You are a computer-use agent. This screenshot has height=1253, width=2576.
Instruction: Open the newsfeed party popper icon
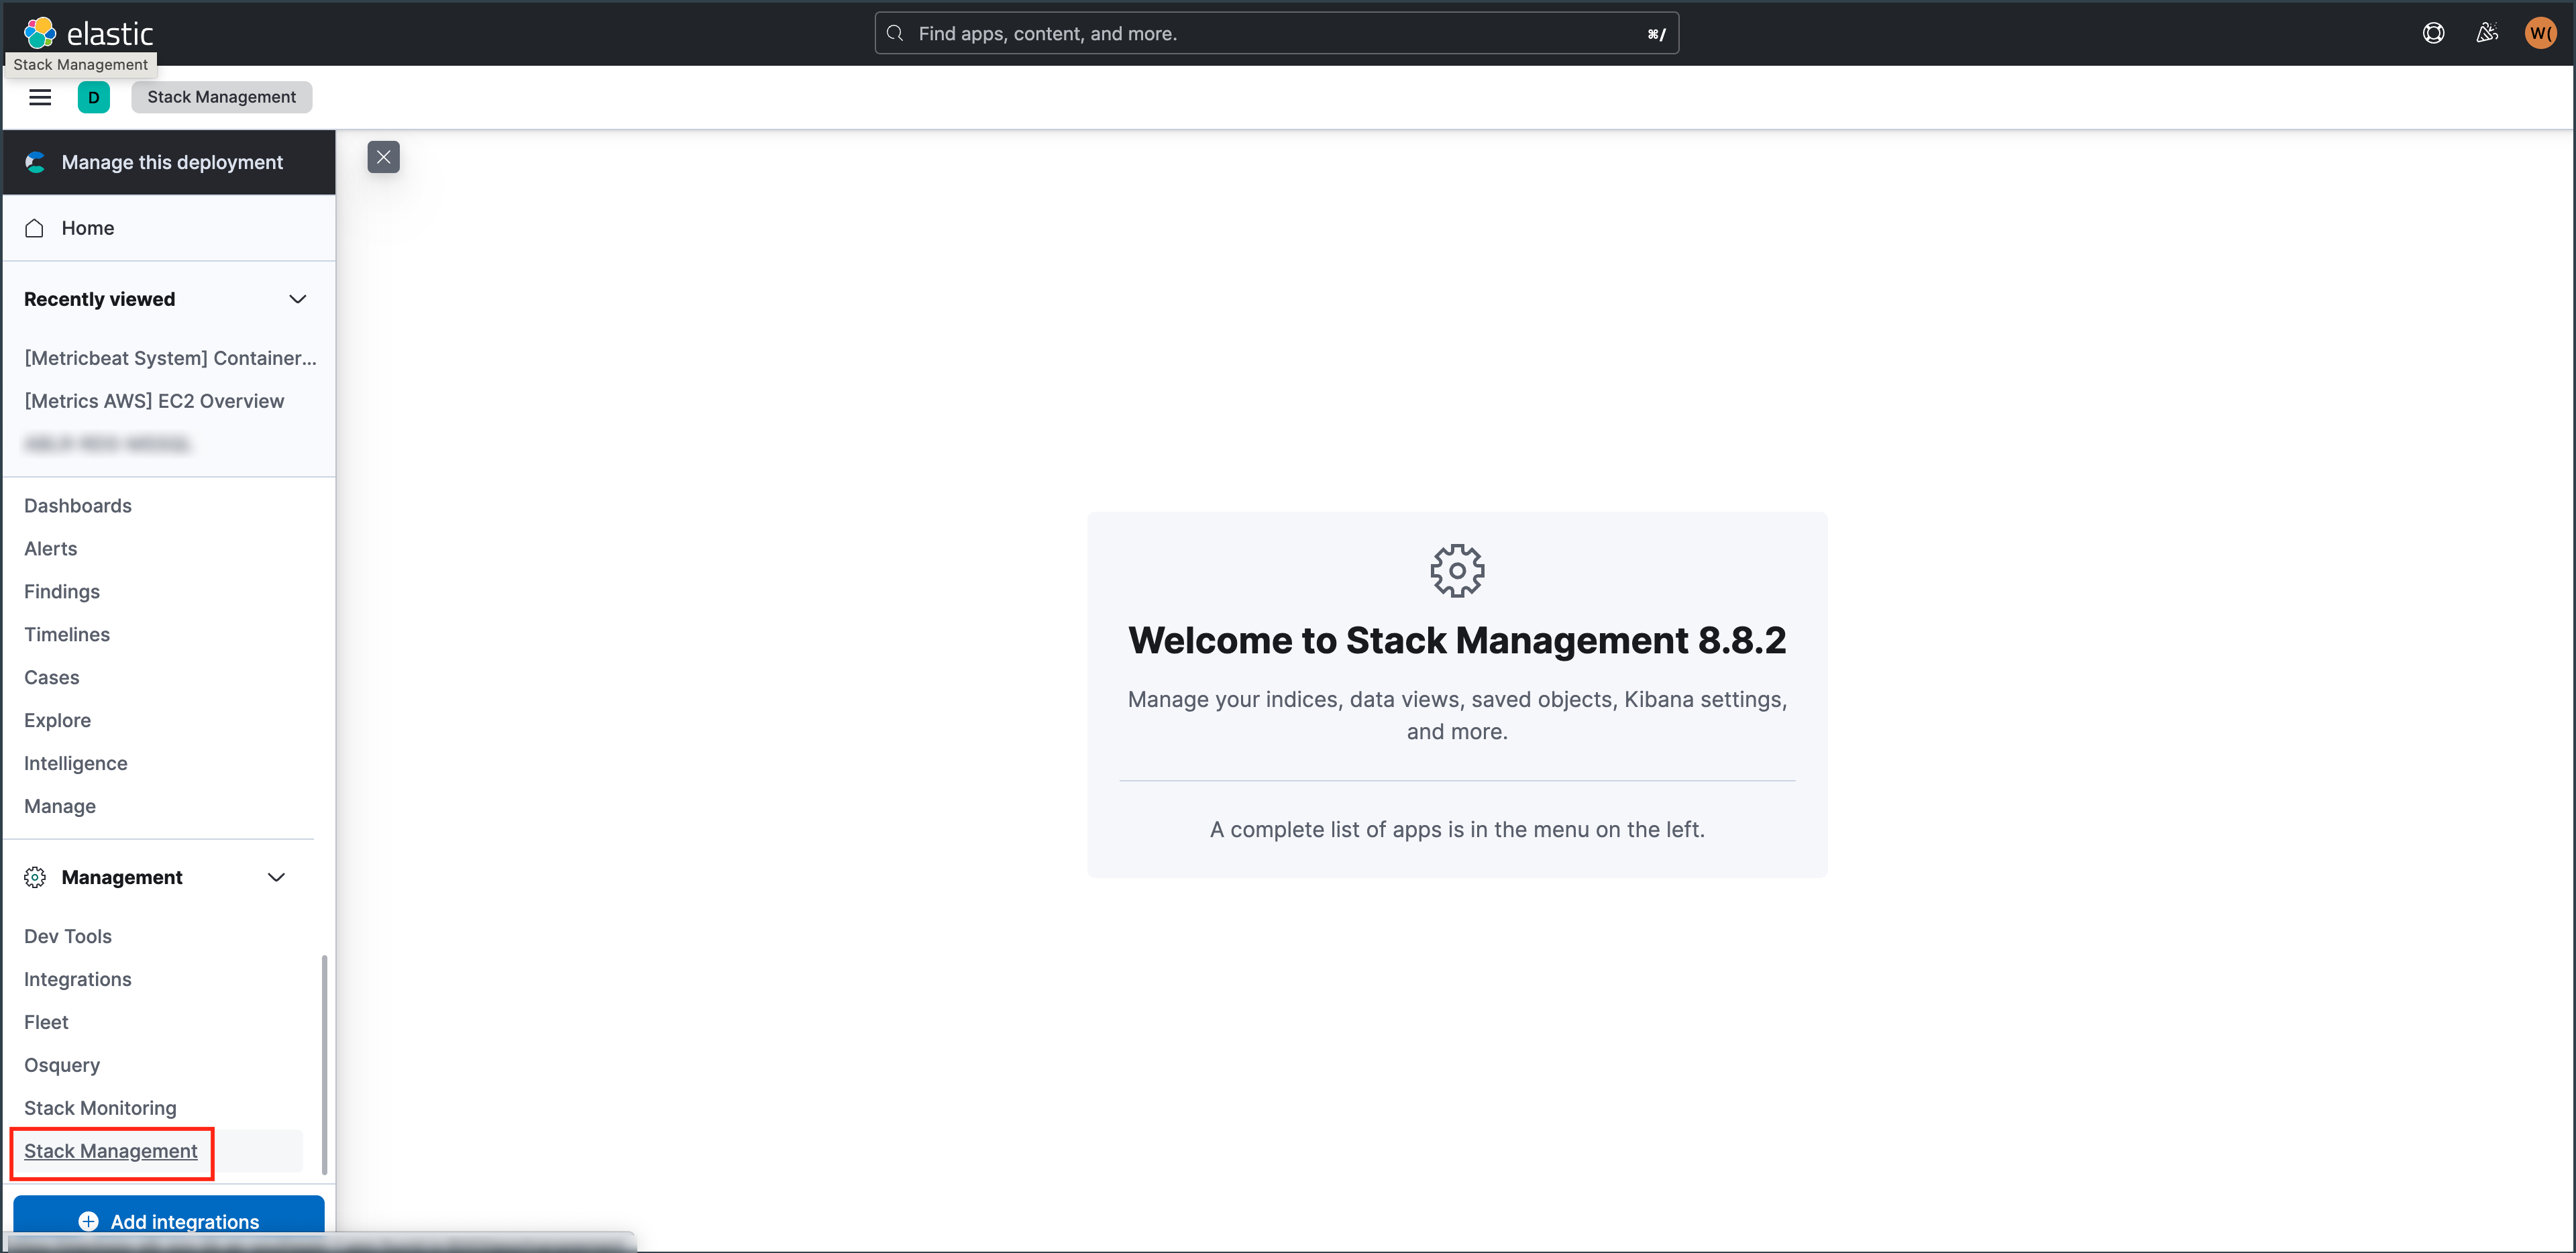pyautogui.click(x=2487, y=32)
